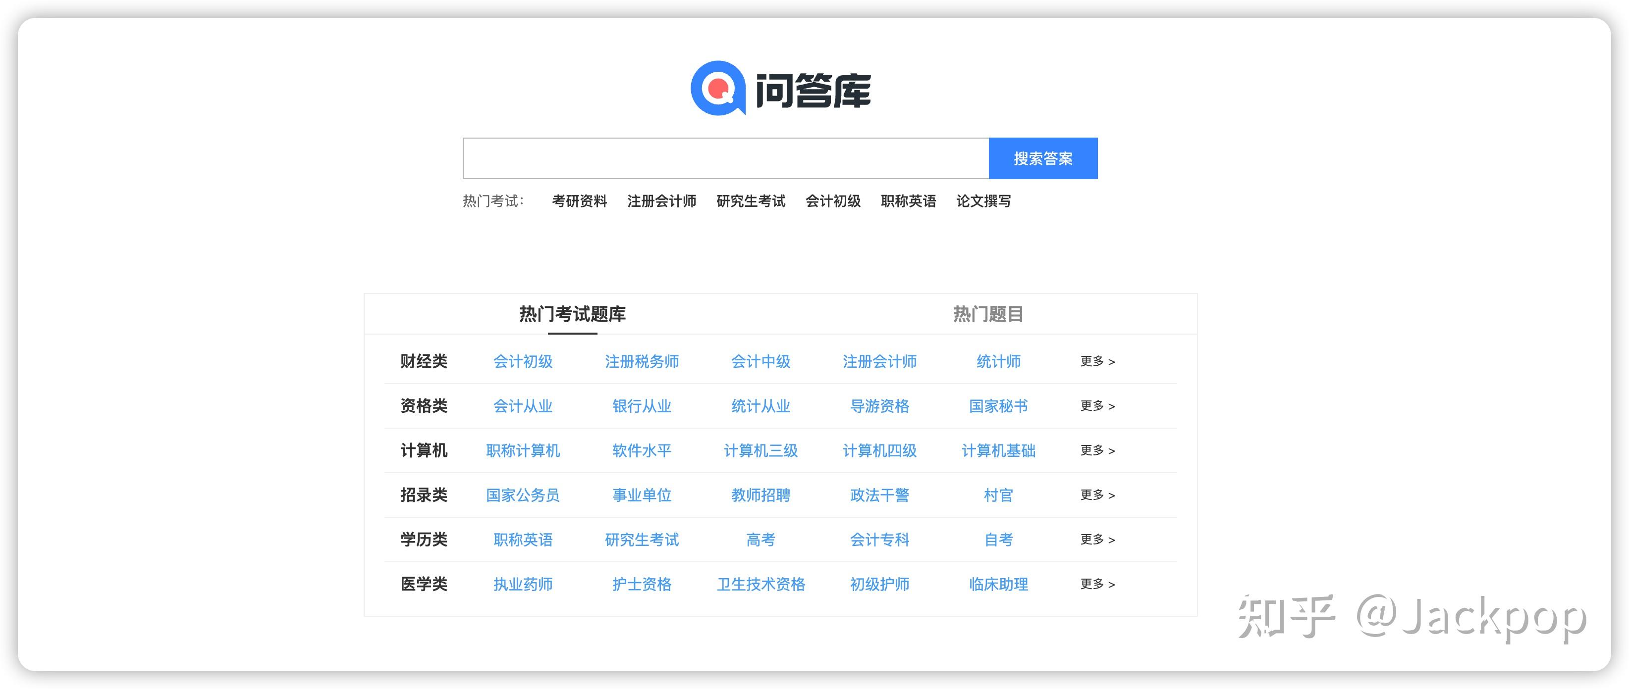Open the 论文撰写 hot exam link

[x=983, y=201]
